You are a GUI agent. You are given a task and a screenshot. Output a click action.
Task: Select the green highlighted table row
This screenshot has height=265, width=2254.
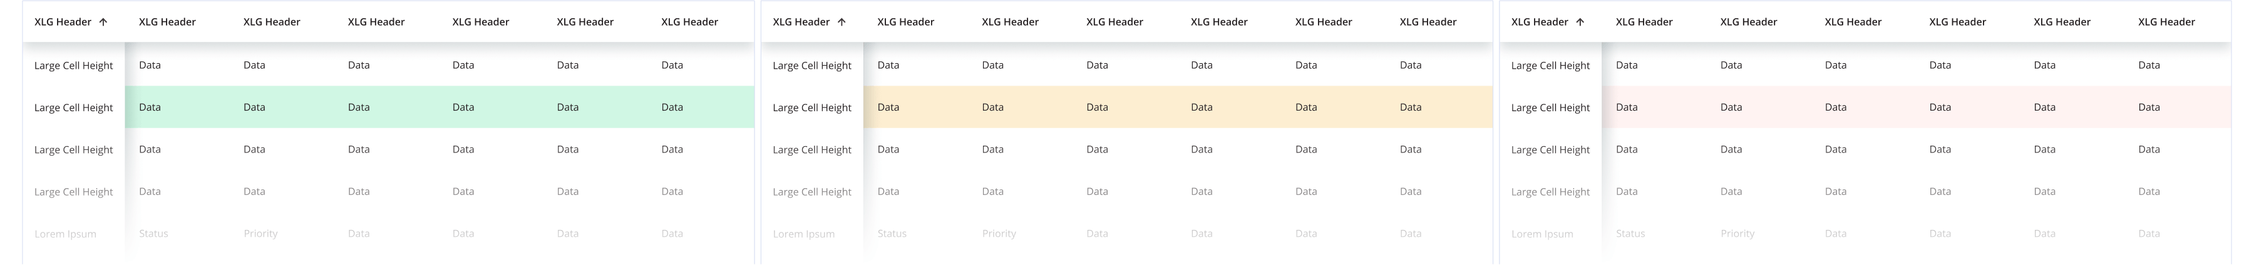pyautogui.click(x=438, y=107)
